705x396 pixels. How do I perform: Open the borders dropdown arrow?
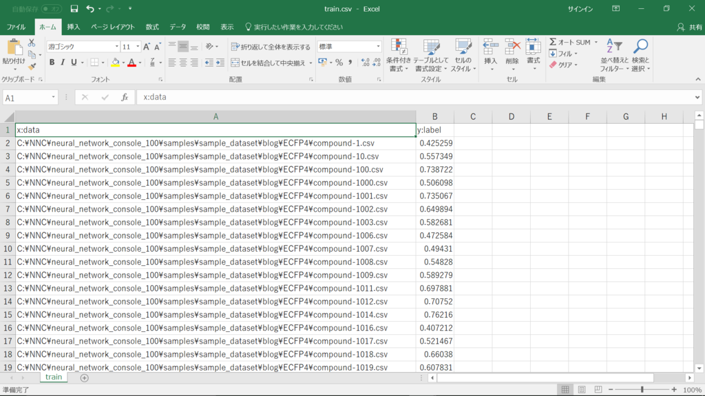pos(103,63)
